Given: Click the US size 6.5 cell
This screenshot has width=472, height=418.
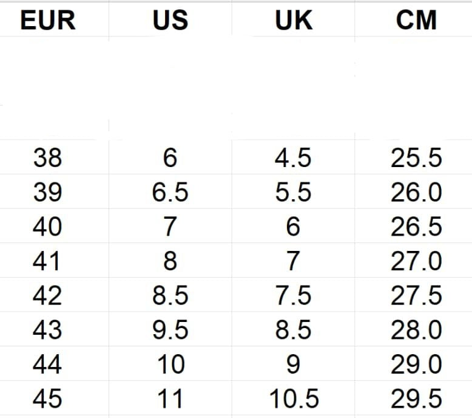Looking at the screenshot, I should tap(170, 191).
